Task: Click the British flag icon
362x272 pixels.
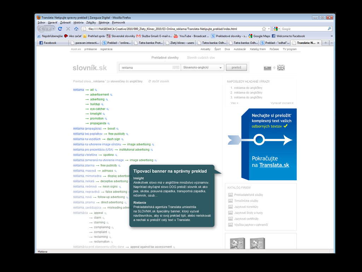Action: coord(281,68)
